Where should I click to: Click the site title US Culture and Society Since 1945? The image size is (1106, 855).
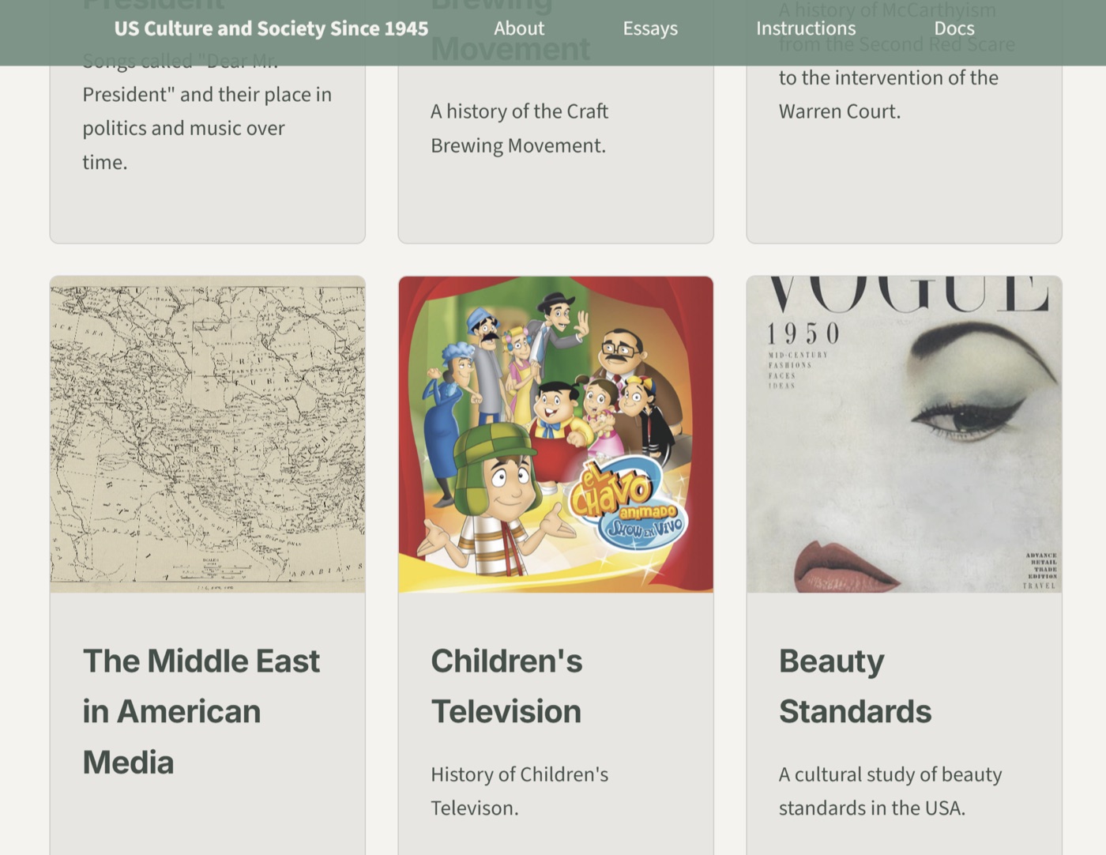coord(271,28)
